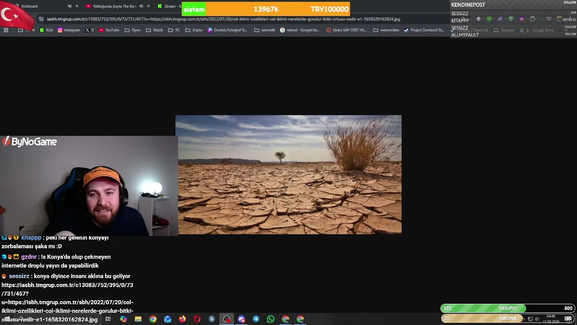This screenshot has width=577, height=325.
Task: Click the Task View icon on taskbar
Action: pos(108,319)
